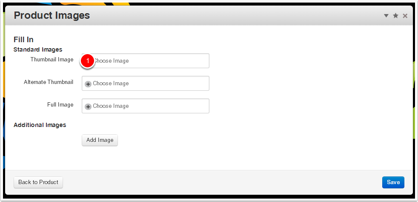Select the Additional Images section label
The height and width of the screenshot is (202, 418).
40,125
